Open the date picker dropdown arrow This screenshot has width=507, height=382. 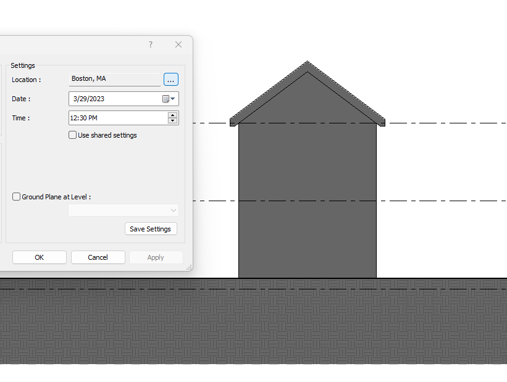click(172, 99)
